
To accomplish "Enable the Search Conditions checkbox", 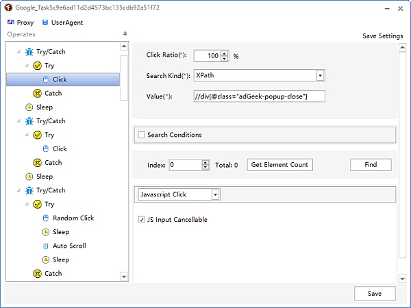I will tap(142, 135).
